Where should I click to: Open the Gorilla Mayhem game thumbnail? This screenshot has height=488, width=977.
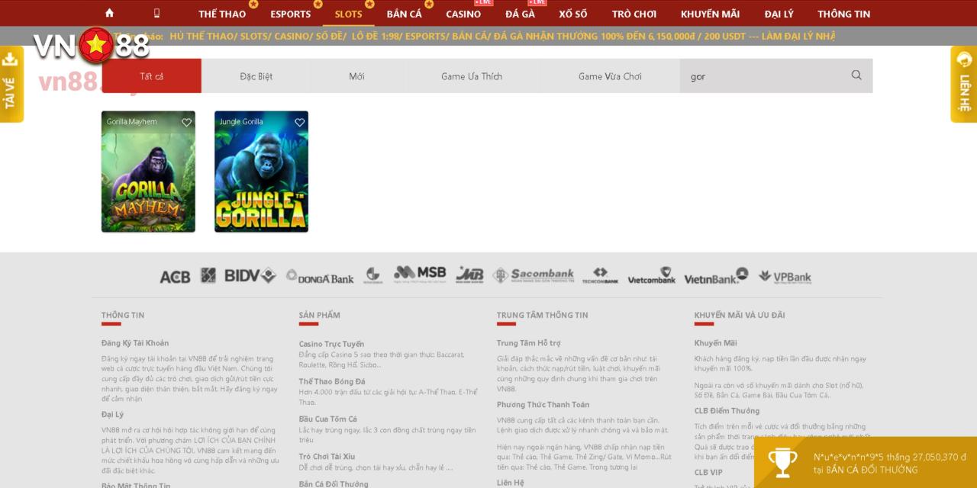point(148,172)
